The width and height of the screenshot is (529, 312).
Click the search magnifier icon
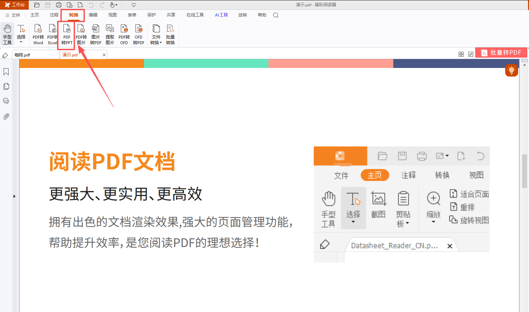point(276,15)
